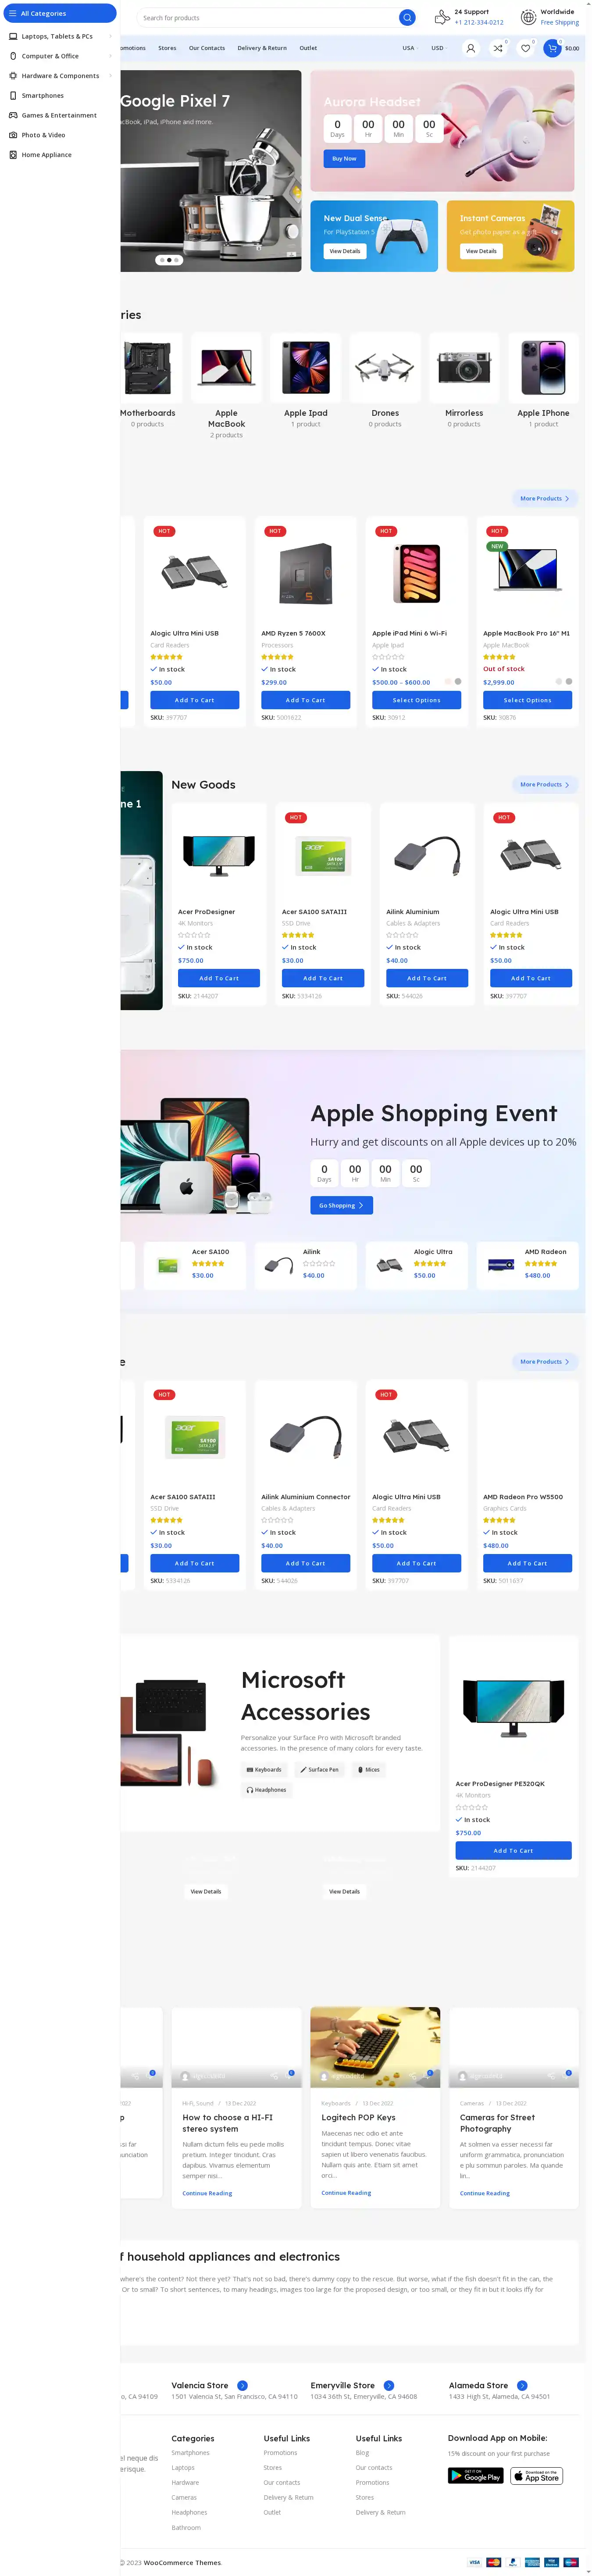Expand Laptops, Tablets & PCs category
The image size is (592, 2576).
click(x=60, y=36)
